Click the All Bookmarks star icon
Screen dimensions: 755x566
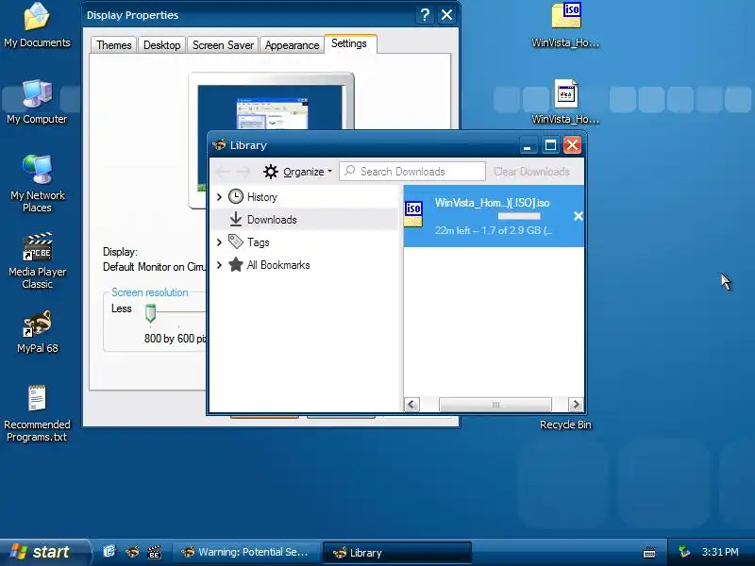pos(235,264)
